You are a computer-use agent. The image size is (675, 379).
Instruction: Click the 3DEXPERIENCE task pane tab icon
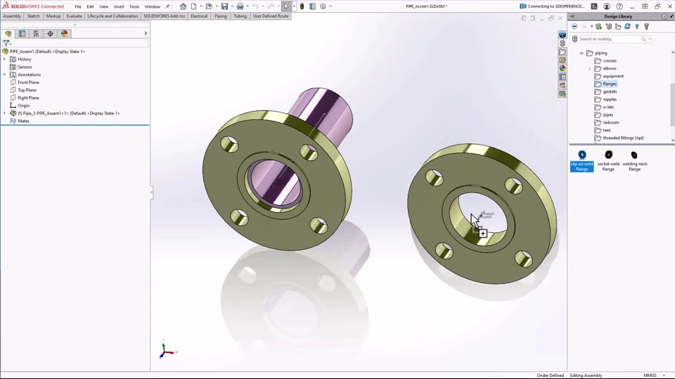tap(562, 35)
